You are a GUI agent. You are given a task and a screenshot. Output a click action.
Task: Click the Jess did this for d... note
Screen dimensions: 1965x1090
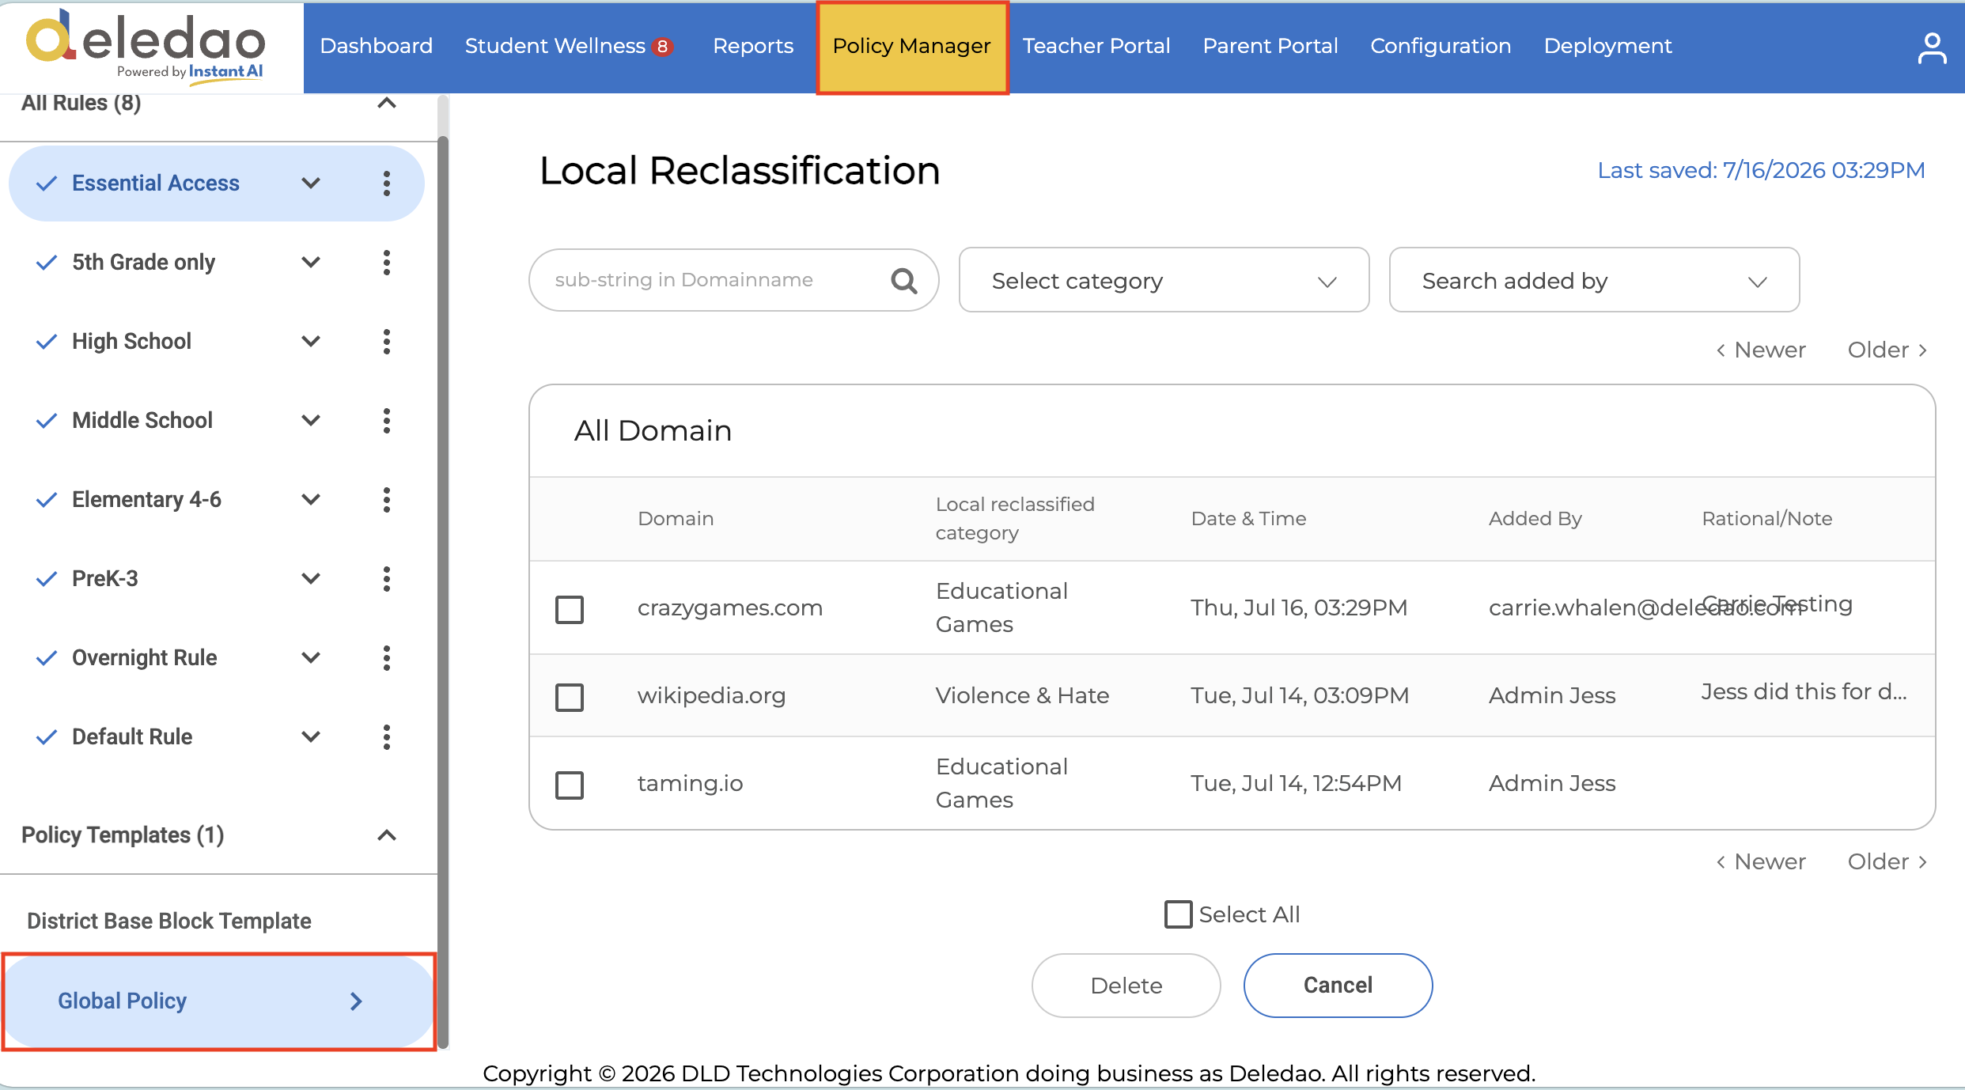click(1804, 692)
